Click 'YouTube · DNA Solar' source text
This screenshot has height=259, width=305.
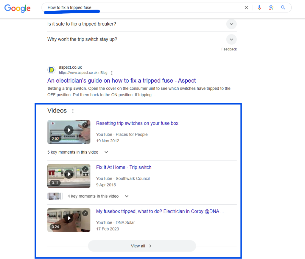click(115, 222)
